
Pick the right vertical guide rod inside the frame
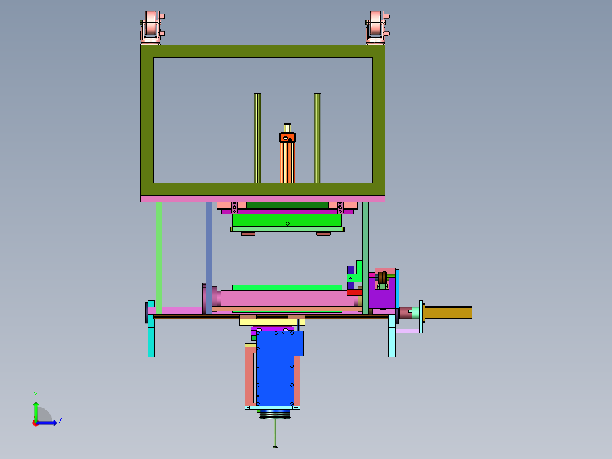pyautogui.click(x=317, y=138)
